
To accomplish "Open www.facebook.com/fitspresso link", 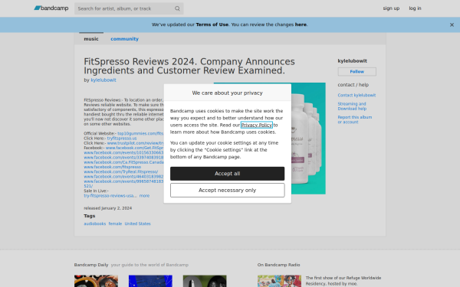I will [113, 167].
